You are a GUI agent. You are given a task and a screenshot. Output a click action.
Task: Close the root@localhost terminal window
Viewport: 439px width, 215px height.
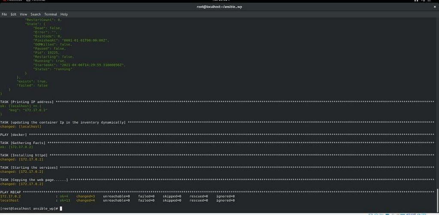[435, 7]
